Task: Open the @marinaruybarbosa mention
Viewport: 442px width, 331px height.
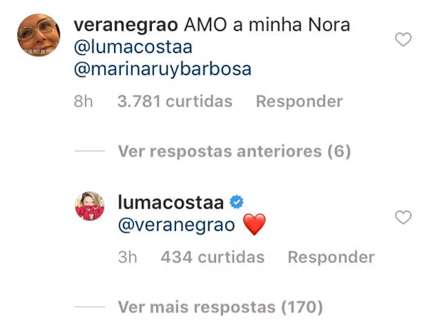Action: [163, 70]
